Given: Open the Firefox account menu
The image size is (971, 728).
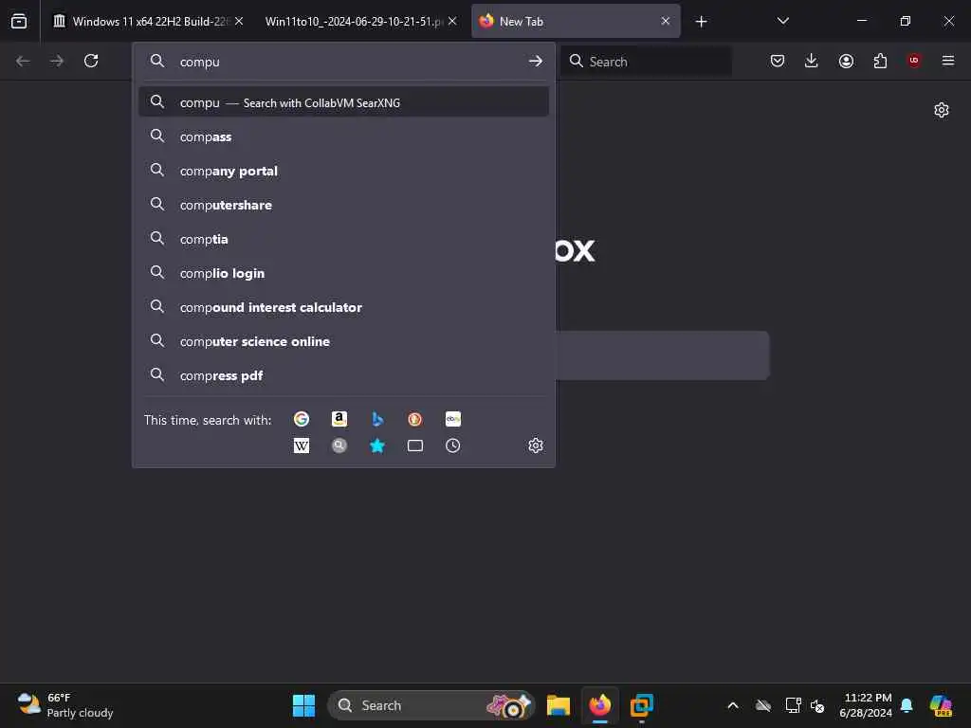Looking at the screenshot, I should tap(846, 61).
